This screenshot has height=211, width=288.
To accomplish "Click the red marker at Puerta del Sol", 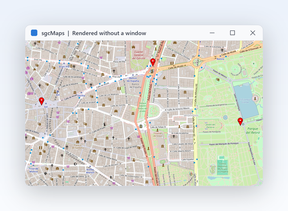I will pos(42,101).
